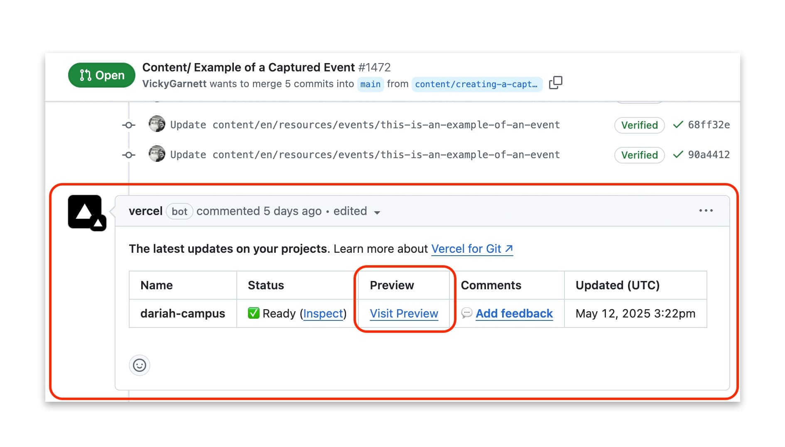Screen dimensions: 785x447
Task: Click the Verified badge on commit 90a4412
Action: pyautogui.click(x=639, y=155)
